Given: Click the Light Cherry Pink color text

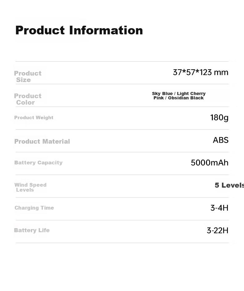Looking at the screenshot, I should point(179,96).
